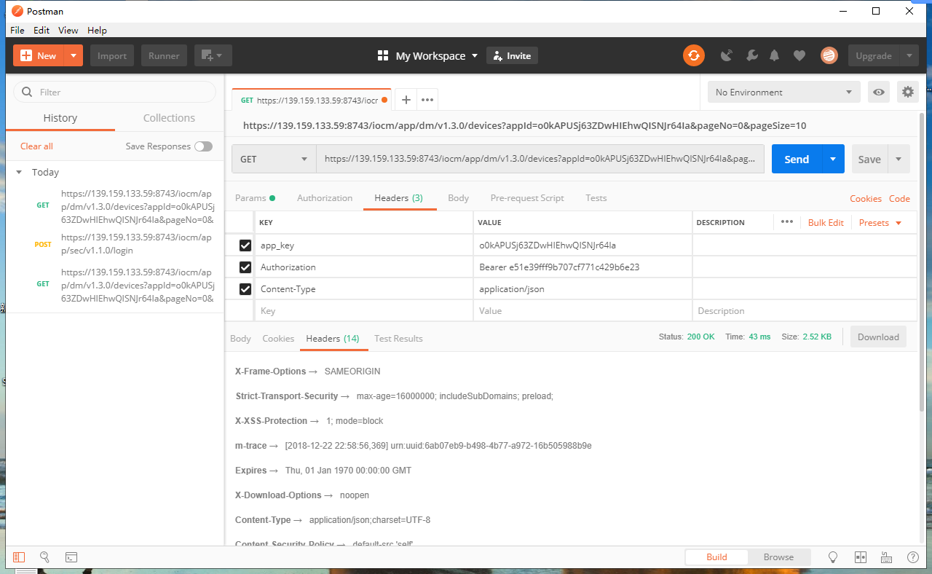The height and width of the screenshot is (574, 932).
Task: Open the user avatar menu
Action: (829, 55)
